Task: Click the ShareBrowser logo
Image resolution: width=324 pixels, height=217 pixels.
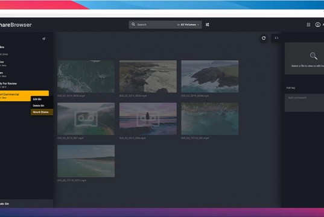Action: coord(16,25)
